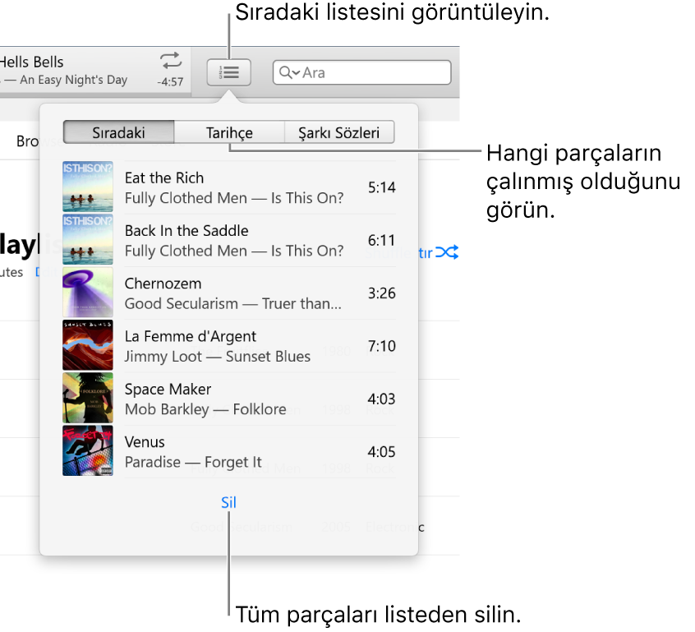
Task: Click the Ara search field
Action: (x=361, y=72)
